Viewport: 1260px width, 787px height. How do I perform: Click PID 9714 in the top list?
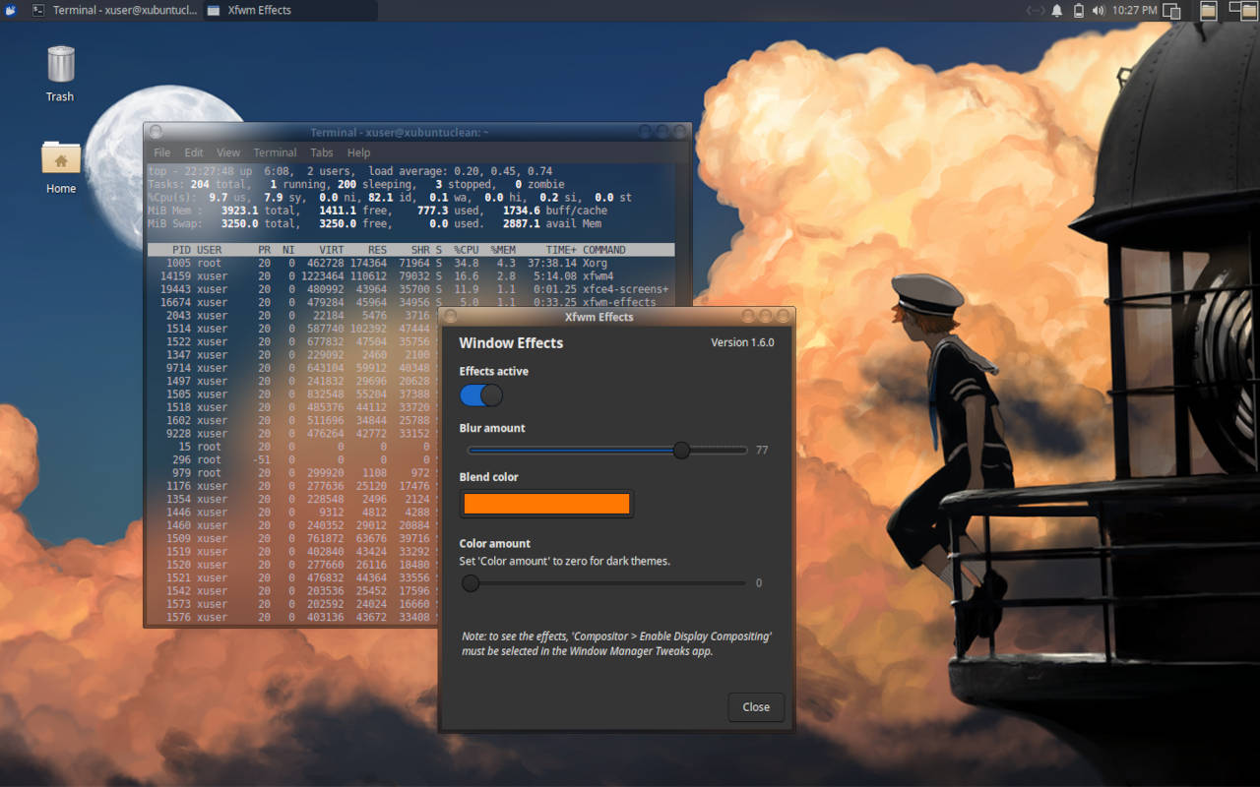click(x=178, y=368)
